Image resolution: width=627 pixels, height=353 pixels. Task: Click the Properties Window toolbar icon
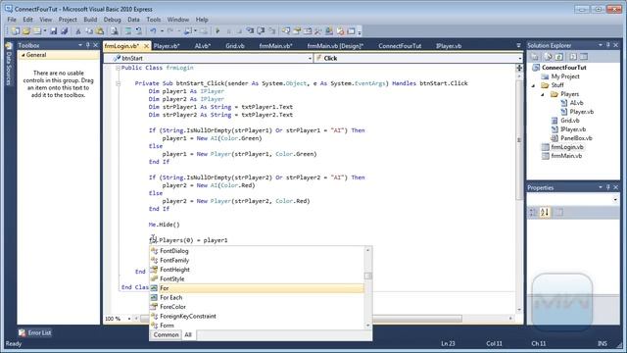tap(297, 30)
